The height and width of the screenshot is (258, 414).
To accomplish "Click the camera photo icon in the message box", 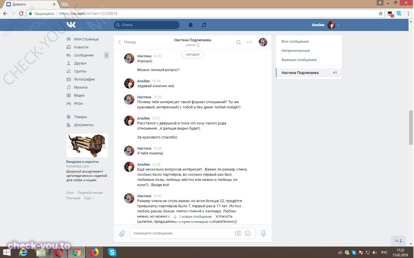I will (x=238, y=233).
